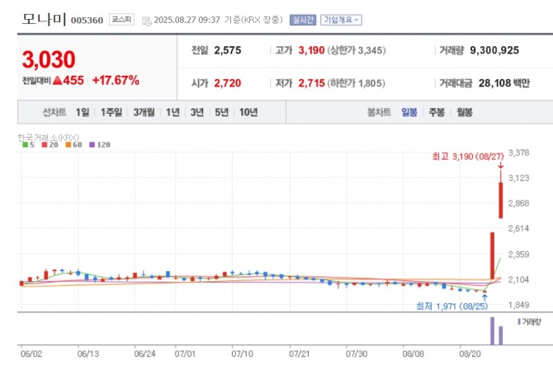This screenshot has height=384, width=553.
Task: Select the 1주일 line chart tab
Action: pyautogui.click(x=111, y=112)
